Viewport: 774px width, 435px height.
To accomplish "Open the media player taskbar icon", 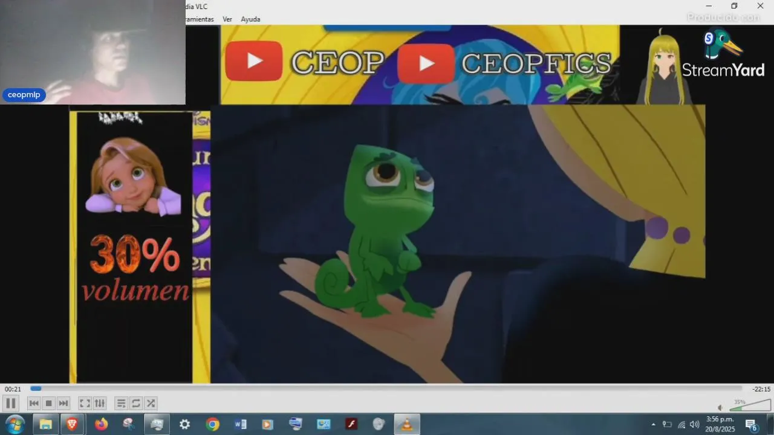I will 268,424.
